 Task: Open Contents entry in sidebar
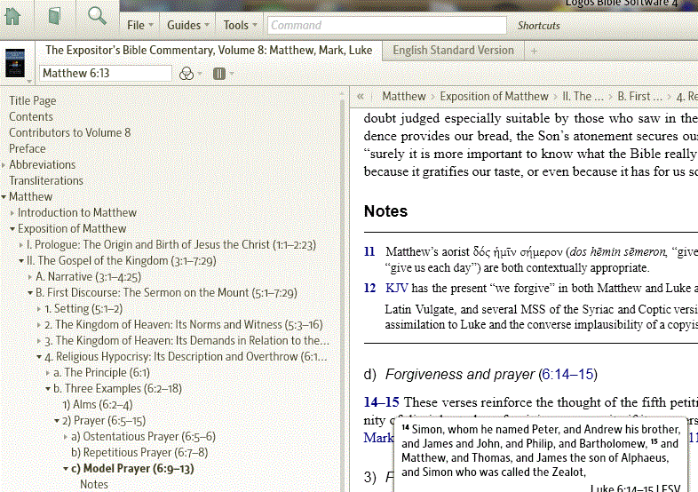click(31, 116)
